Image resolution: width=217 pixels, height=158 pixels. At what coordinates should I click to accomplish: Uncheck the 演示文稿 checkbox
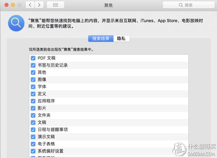33,137
